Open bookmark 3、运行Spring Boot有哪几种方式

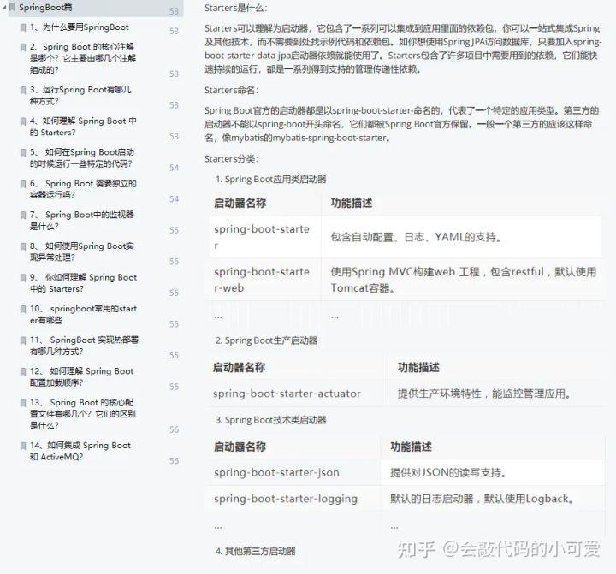[x=80, y=96]
